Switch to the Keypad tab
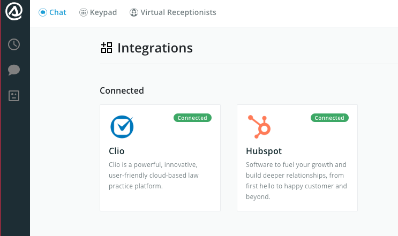Screen dimensions: 398x236 pos(98,12)
